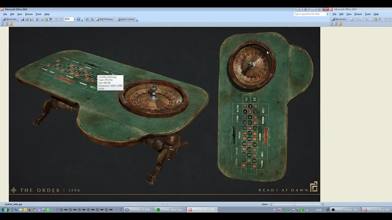Click the 19:28 clock in the system tray
This screenshot has height=220, width=392.
[318, 210]
